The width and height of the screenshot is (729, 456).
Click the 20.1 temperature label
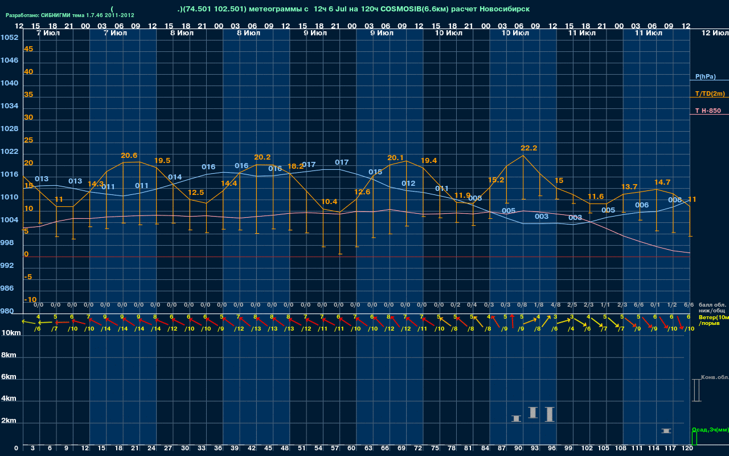pyautogui.click(x=395, y=157)
